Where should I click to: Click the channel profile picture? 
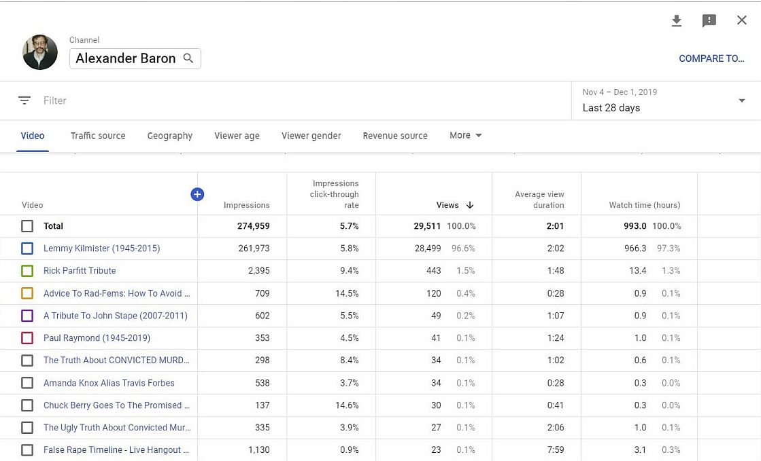click(x=40, y=53)
